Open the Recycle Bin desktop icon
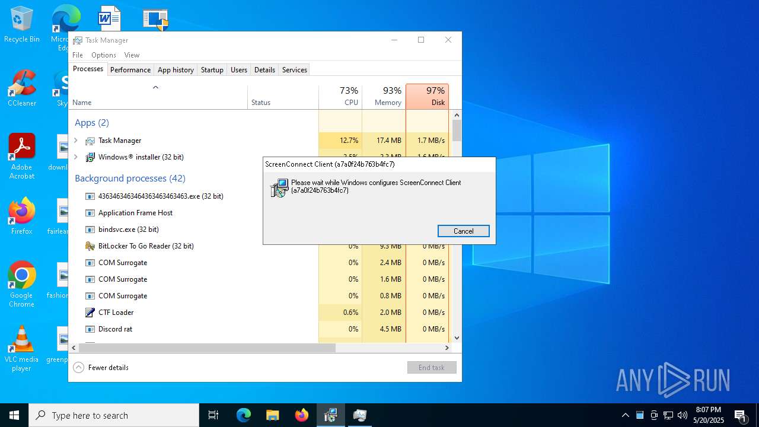The width and height of the screenshot is (759, 427). point(22,24)
